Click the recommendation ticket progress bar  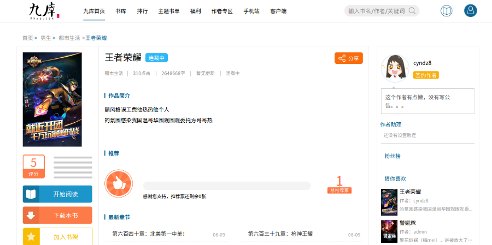pos(226,186)
